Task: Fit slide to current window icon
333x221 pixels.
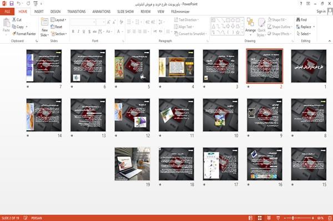Action: coord(330,218)
